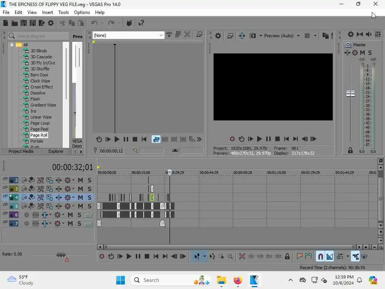This screenshot has width=385, height=289.
Task: Open the track 2 FX gear dropdown arrow
Action: coord(73,180)
